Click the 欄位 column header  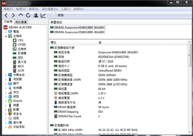click(54, 42)
